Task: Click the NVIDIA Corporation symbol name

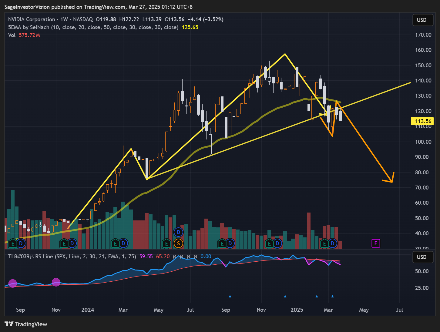Action: pos(32,19)
